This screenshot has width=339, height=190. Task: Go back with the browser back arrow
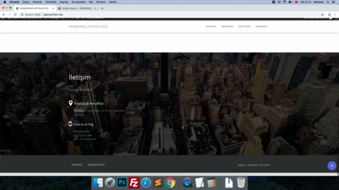coord(4,15)
